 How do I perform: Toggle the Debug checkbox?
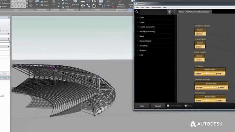pos(186,106)
